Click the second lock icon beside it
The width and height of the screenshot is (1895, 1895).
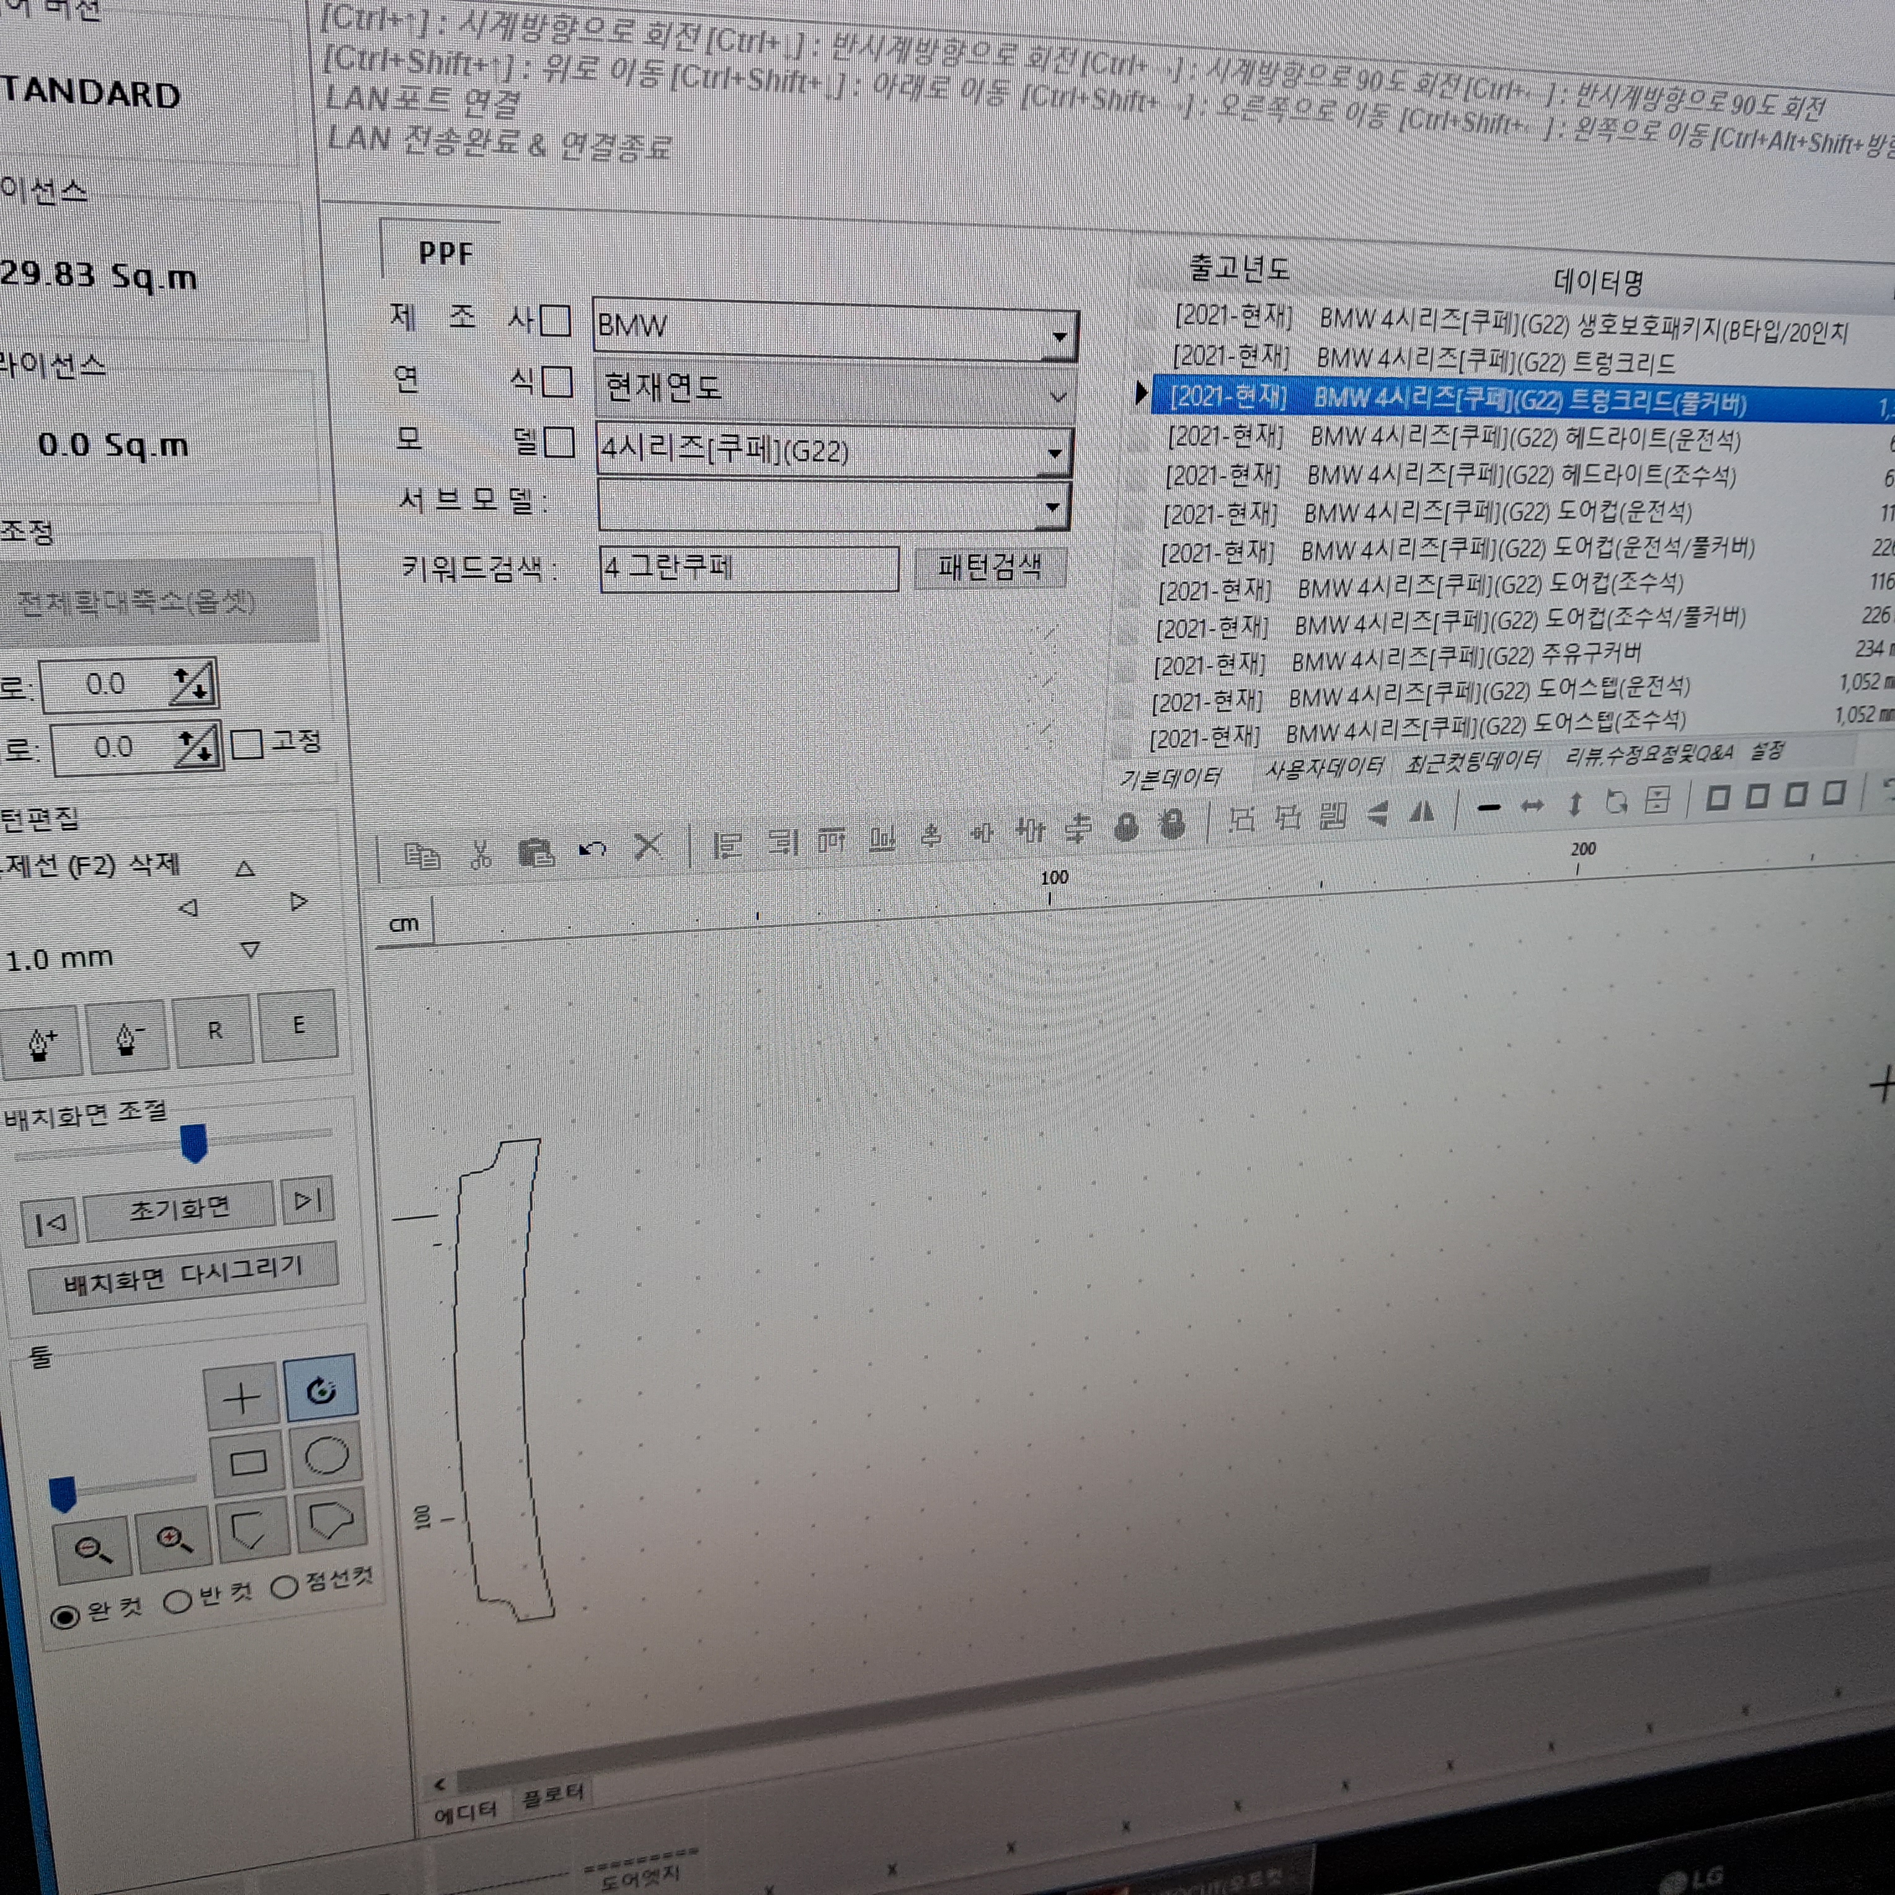(x=1171, y=825)
